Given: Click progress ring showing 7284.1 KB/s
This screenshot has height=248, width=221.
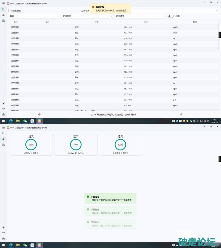Looking at the screenshot, I should (x=31, y=145).
